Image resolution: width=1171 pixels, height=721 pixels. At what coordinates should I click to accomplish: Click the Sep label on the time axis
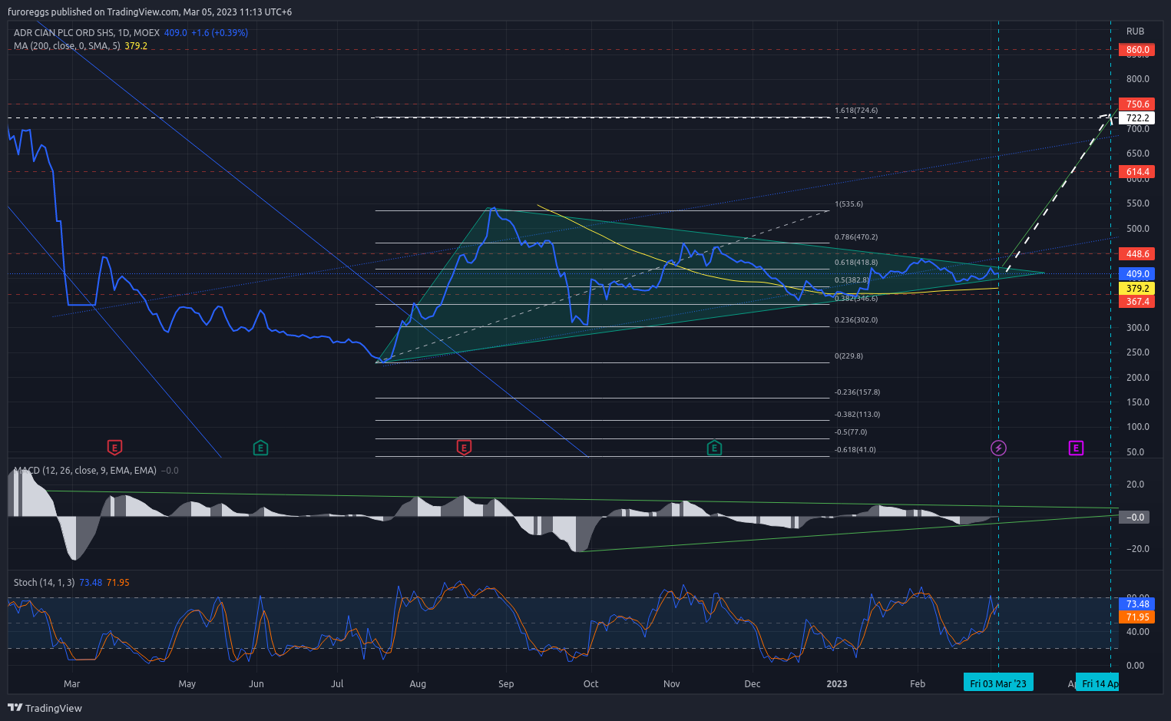506,684
